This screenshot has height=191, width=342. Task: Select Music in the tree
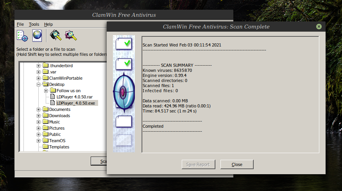pyautogui.click(x=54, y=122)
